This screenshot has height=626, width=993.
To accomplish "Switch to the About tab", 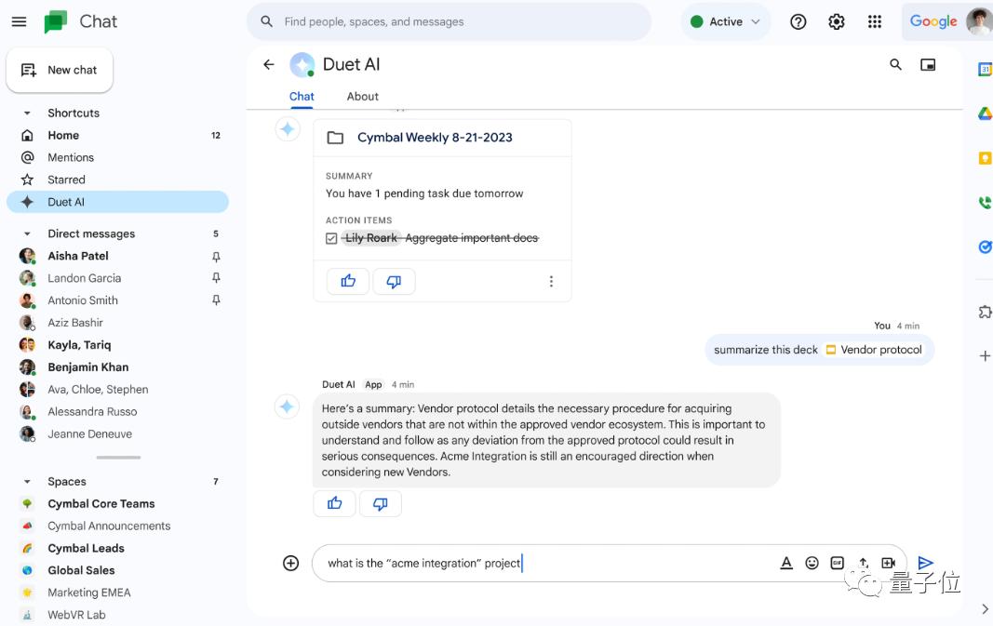I will pos(362,96).
